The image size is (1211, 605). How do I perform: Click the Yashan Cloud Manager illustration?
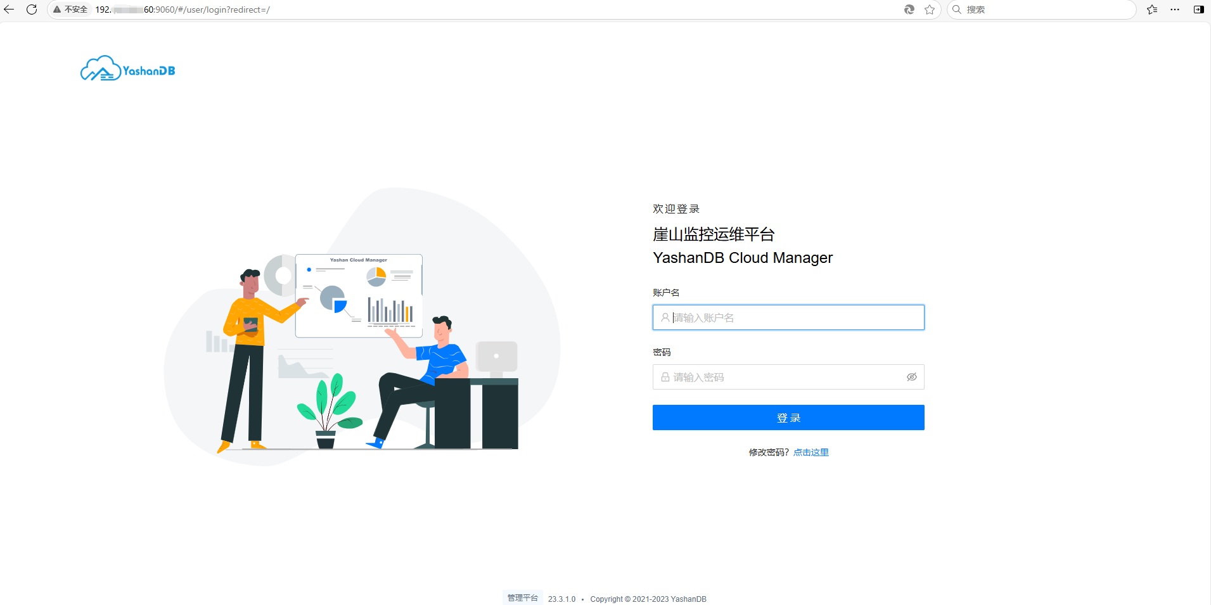[362, 327]
